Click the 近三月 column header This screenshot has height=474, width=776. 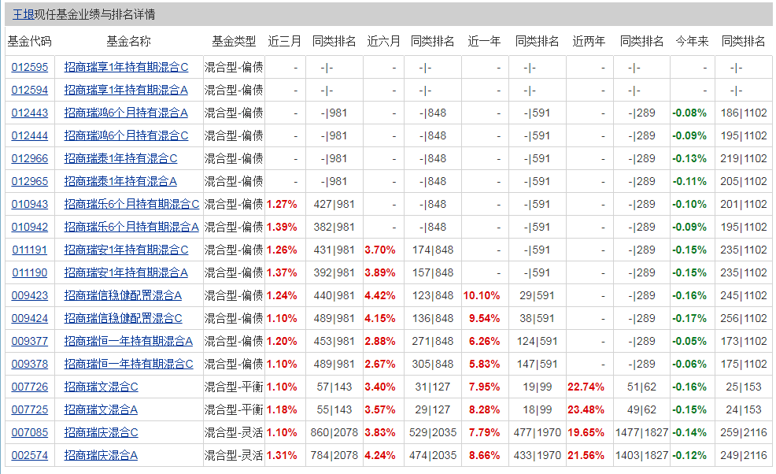click(284, 41)
